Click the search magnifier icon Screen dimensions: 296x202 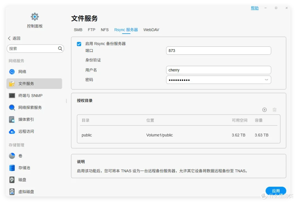(x=60, y=49)
